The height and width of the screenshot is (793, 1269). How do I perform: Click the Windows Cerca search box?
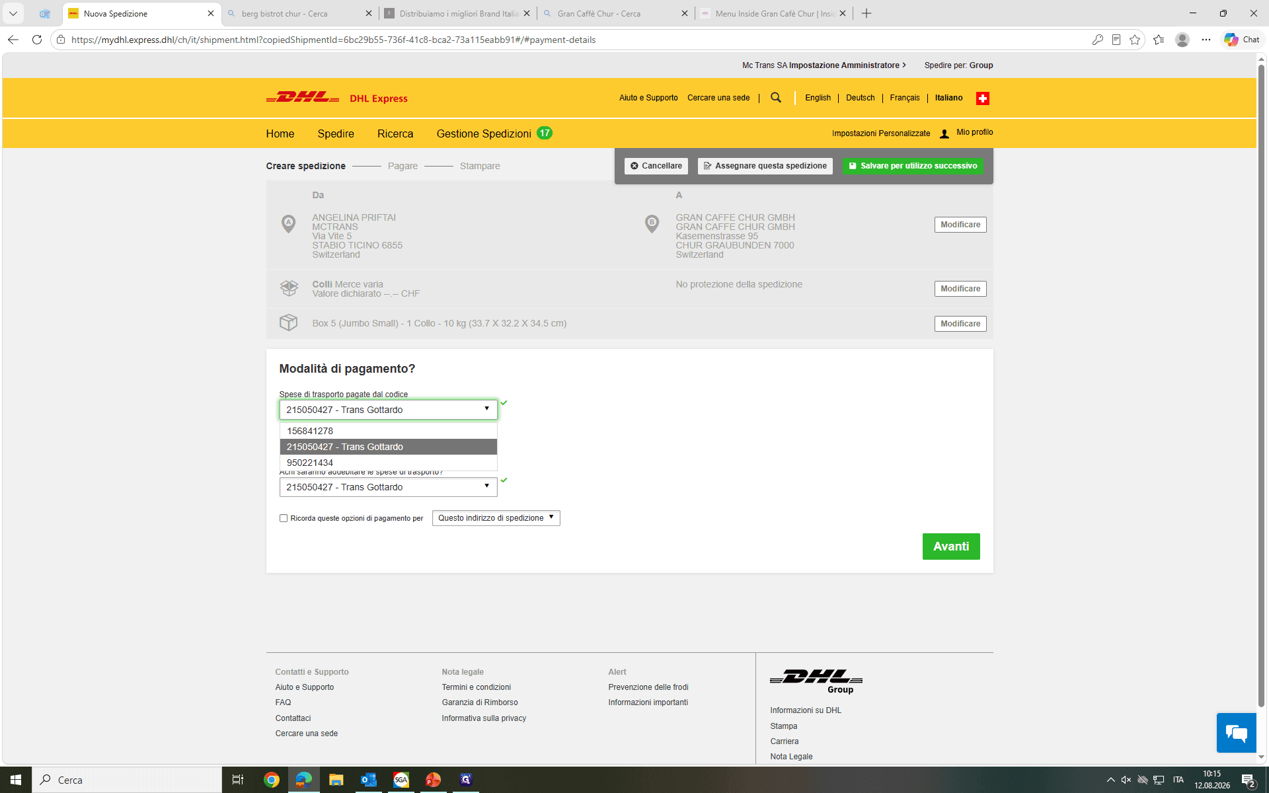pos(127,780)
